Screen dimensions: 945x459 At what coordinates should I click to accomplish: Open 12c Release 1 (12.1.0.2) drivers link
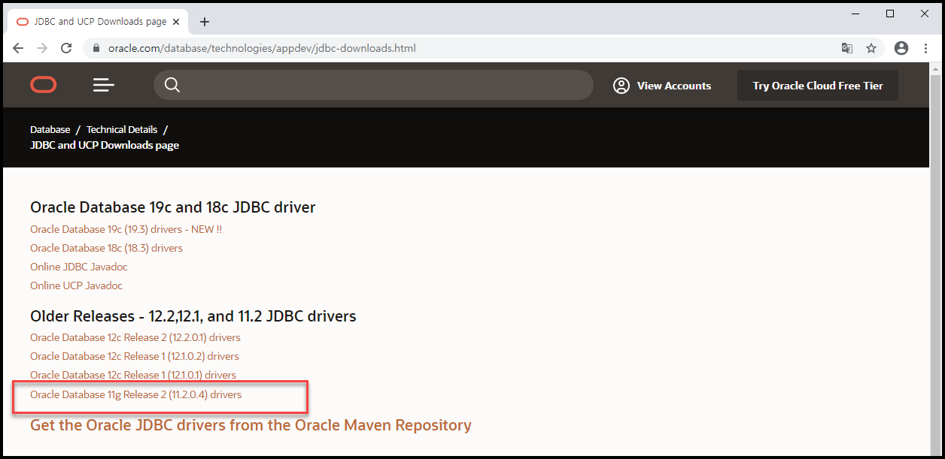tap(135, 356)
